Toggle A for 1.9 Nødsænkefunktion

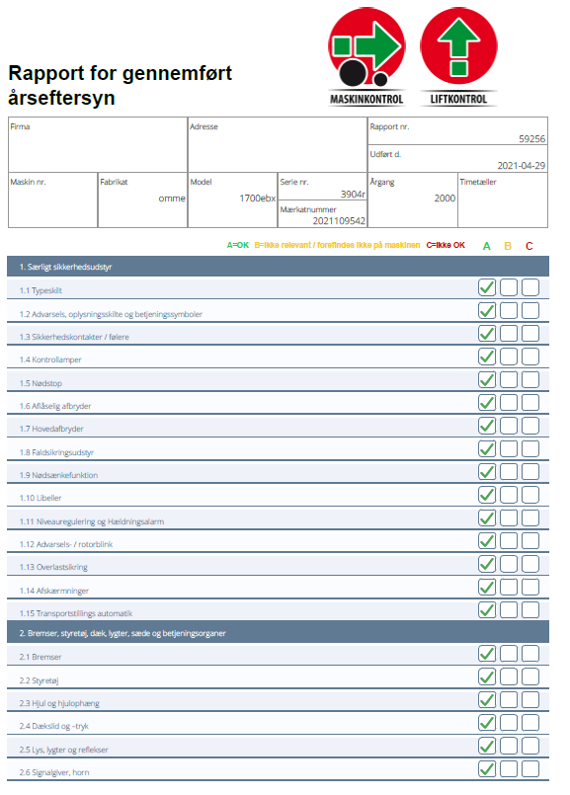click(x=487, y=472)
